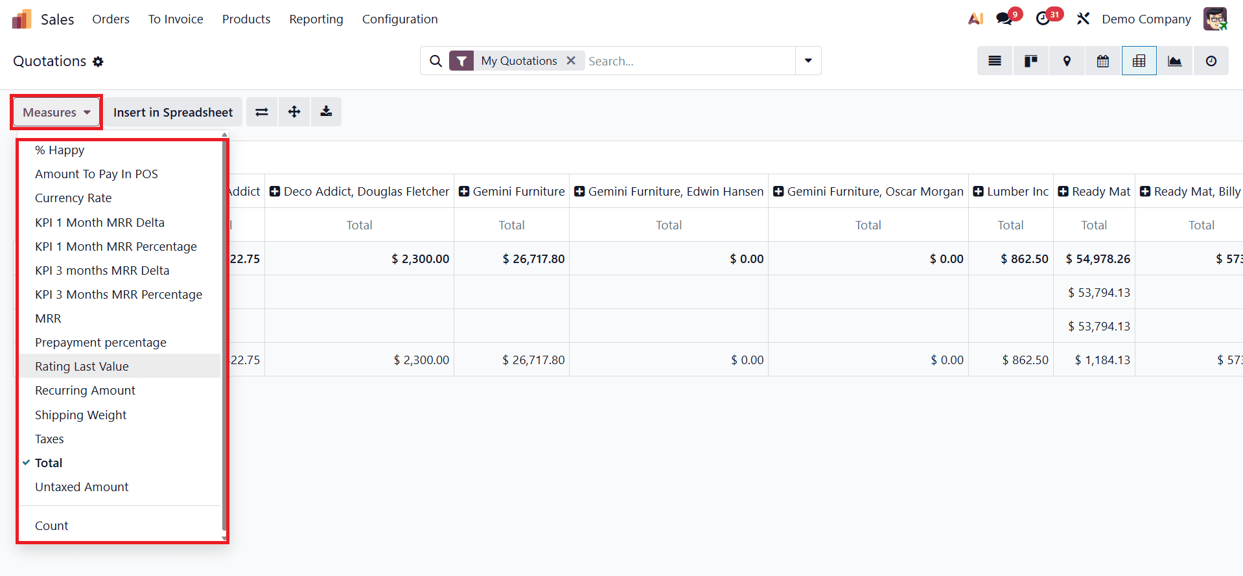This screenshot has width=1243, height=576.
Task: Download the pivot as xlsx
Action: 326,112
